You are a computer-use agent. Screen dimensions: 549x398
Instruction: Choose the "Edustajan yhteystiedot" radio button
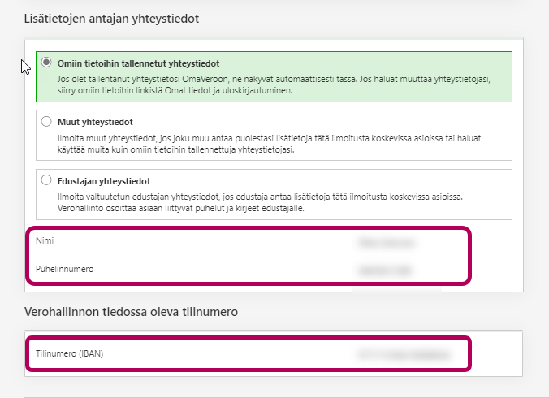[46, 180]
